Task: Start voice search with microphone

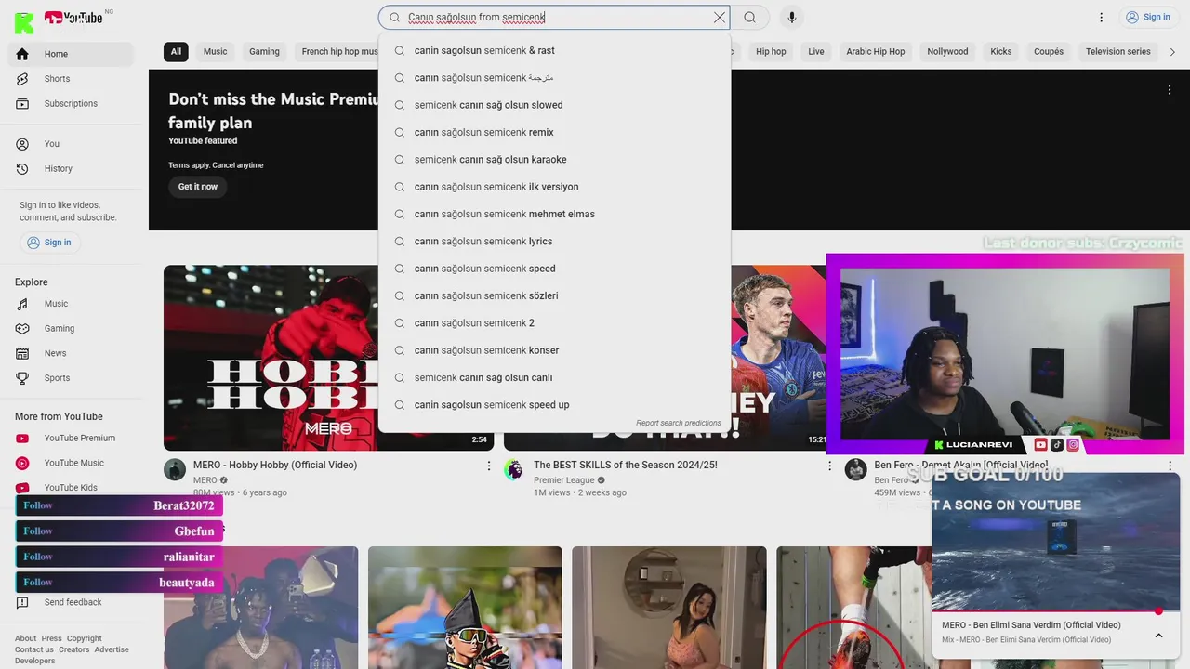Action: pyautogui.click(x=792, y=17)
